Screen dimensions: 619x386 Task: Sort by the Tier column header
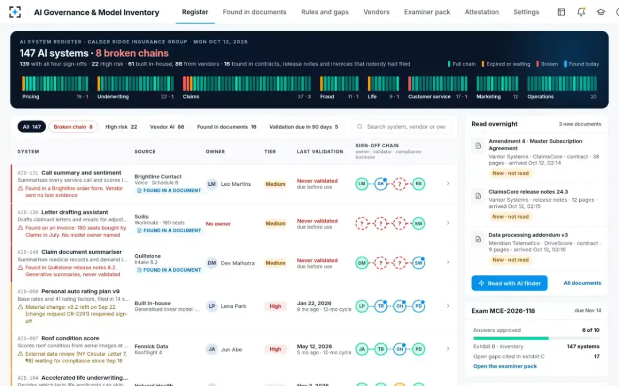point(270,152)
